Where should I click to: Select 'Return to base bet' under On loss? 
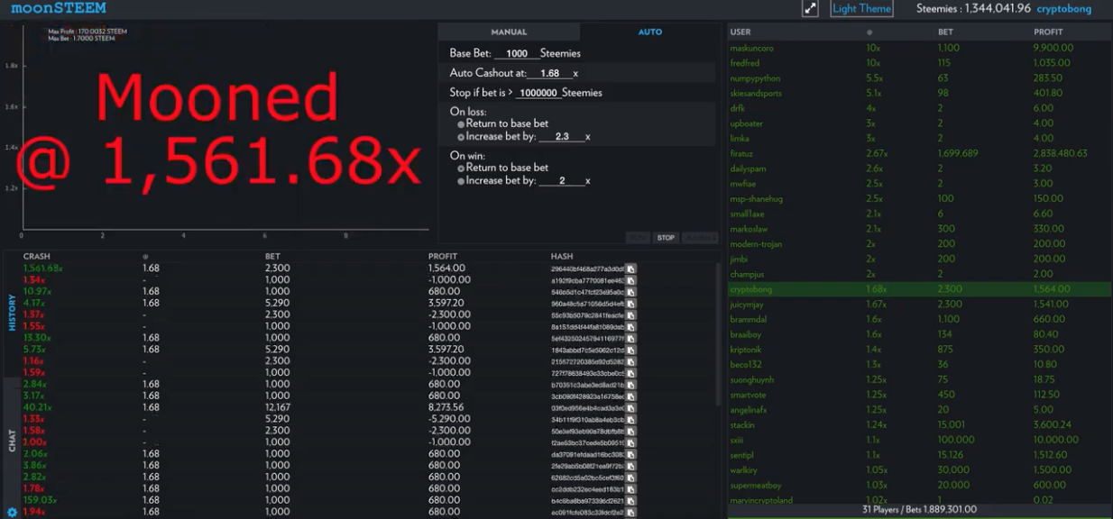(461, 124)
